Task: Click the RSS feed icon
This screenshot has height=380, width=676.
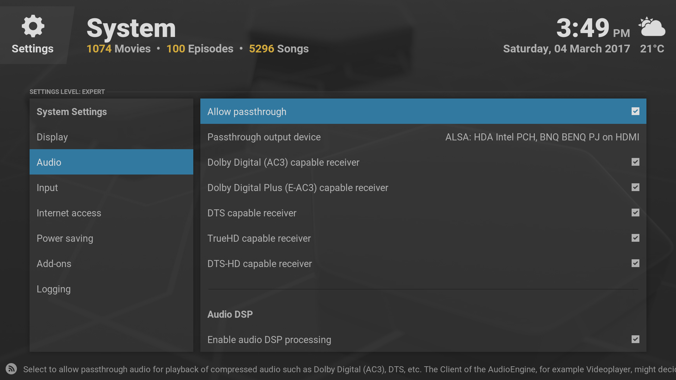Action: pos(11,369)
